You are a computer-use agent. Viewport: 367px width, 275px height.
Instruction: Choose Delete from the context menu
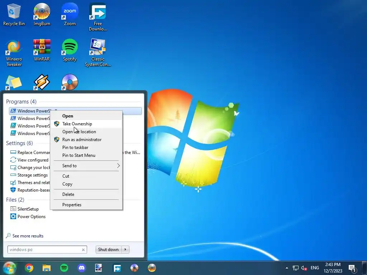coord(86,194)
